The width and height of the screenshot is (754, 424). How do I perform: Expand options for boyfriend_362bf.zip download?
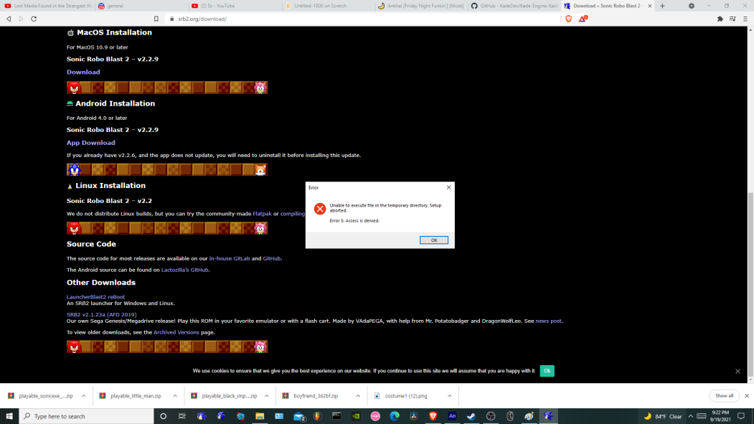tap(358, 396)
